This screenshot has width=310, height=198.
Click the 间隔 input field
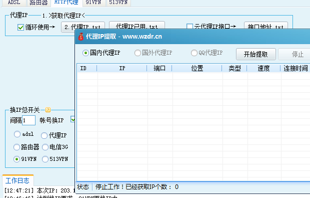(28, 120)
